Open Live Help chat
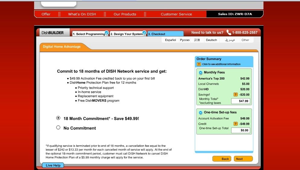This screenshot has height=170, width=300. point(53,165)
